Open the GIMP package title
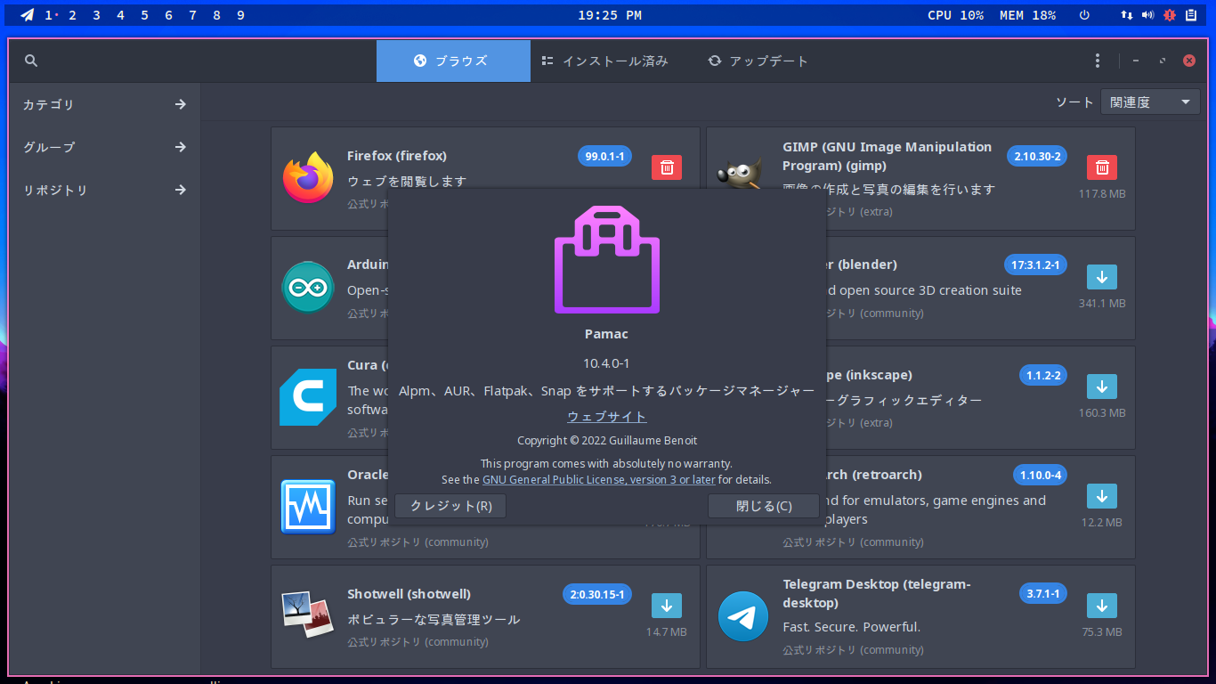The height and width of the screenshot is (684, 1216). click(887, 156)
